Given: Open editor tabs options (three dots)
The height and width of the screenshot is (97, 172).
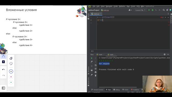Looking at the screenshot, I should pyautogui.click(x=168, y=14).
